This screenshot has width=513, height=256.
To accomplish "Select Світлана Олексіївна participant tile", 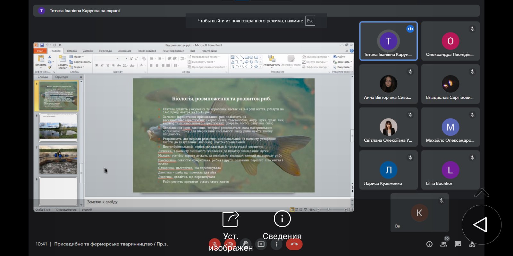I will (x=388, y=127).
